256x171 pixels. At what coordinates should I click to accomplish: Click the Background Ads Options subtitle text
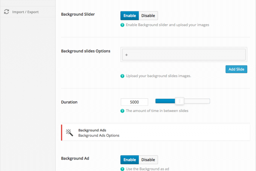pyautogui.click(x=99, y=135)
